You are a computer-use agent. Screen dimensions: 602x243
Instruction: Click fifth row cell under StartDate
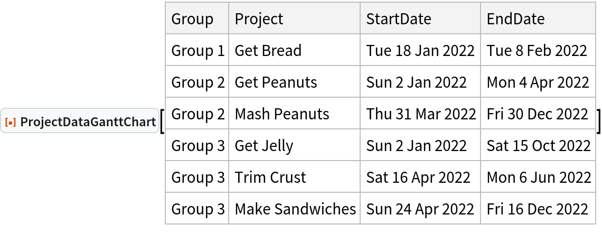(420, 176)
